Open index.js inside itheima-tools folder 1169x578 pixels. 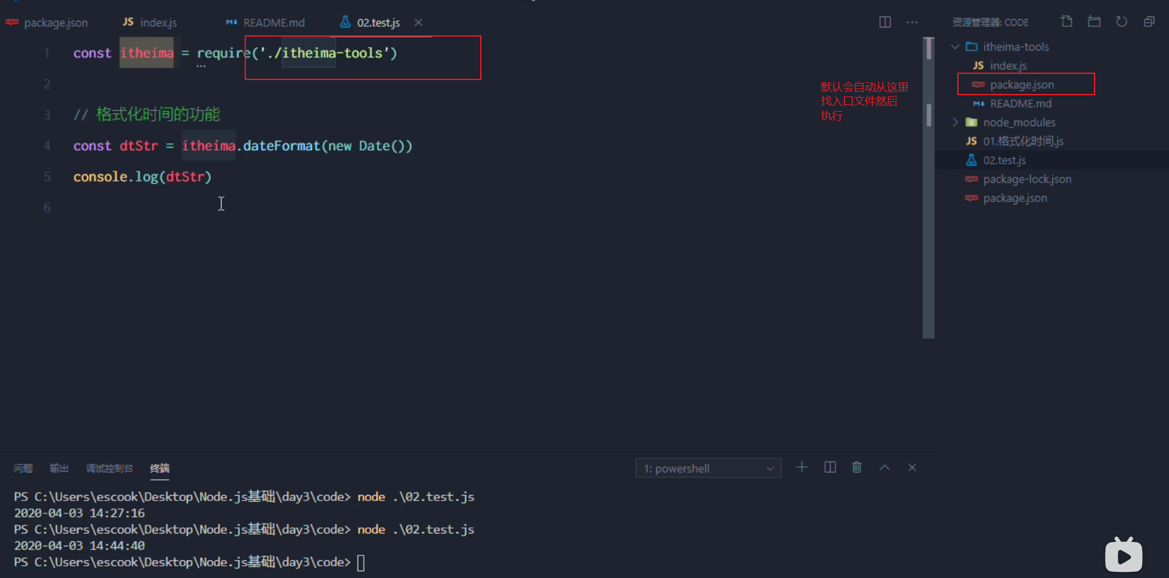tap(1008, 65)
